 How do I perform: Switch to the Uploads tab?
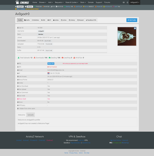(x=31, y=115)
